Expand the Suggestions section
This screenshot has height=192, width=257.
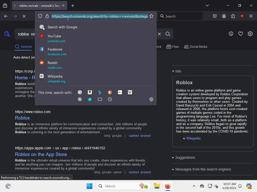click(x=183, y=157)
